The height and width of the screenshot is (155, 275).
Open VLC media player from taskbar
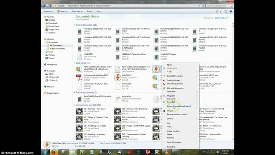click(x=166, y=152)
